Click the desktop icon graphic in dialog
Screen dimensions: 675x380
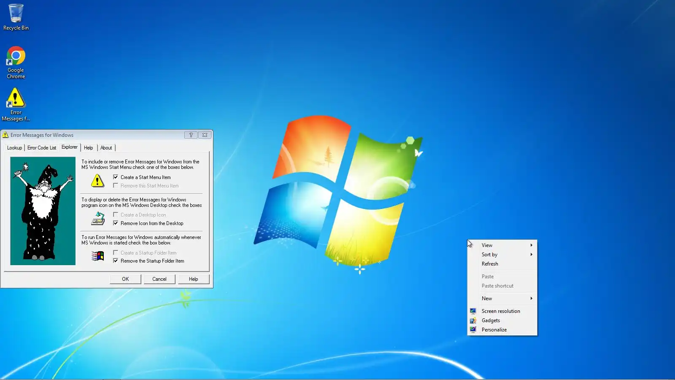[x=97, y=219]
